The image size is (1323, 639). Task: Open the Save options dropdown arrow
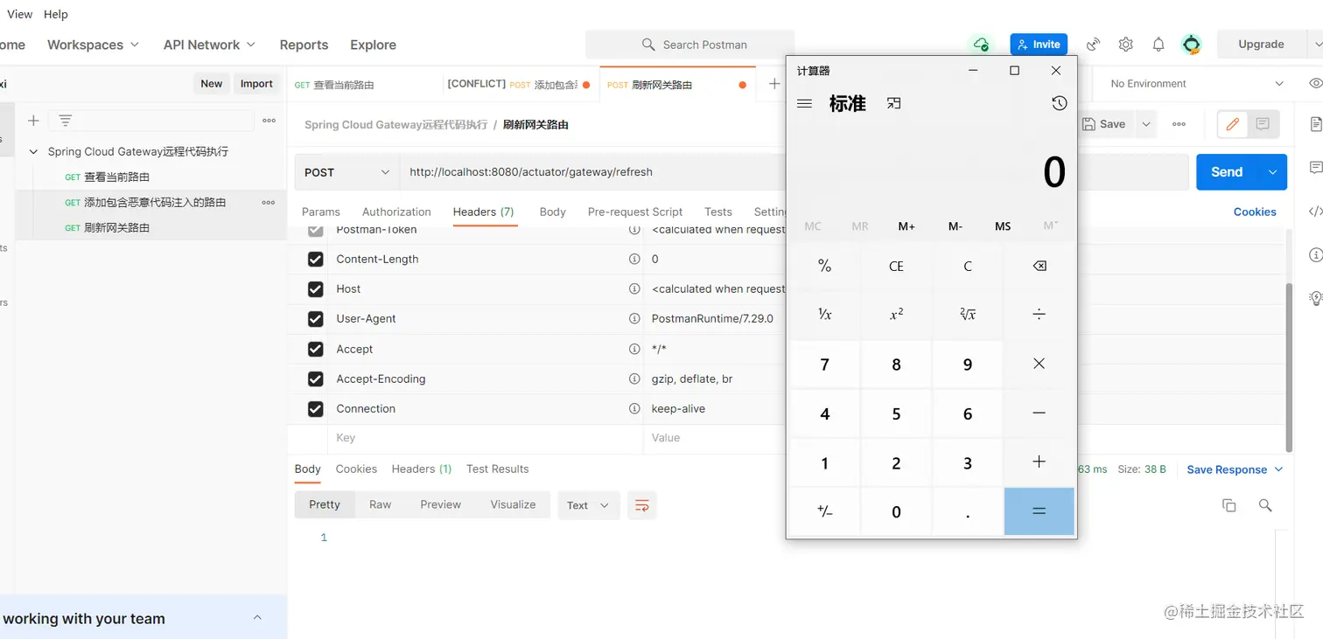click(x=1145, y=124)
